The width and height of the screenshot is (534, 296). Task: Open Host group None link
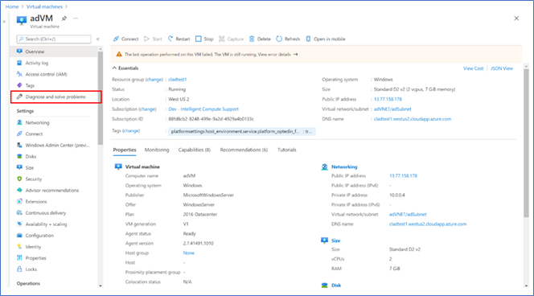coord(189,253)
